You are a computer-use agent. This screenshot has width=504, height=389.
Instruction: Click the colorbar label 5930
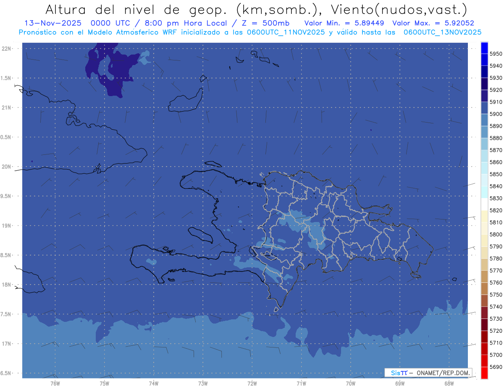point(496,78)
